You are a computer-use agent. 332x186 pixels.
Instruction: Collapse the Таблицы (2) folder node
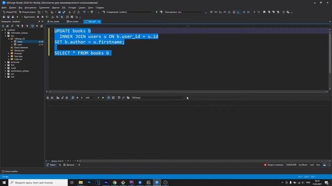point(9,39)
